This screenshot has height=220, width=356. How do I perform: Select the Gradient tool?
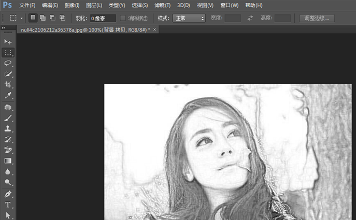click(8, 161)
